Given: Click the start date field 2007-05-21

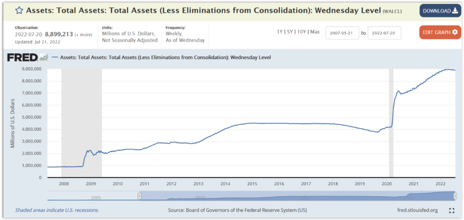Looking at the screenshot, I should tap(342, 33).
